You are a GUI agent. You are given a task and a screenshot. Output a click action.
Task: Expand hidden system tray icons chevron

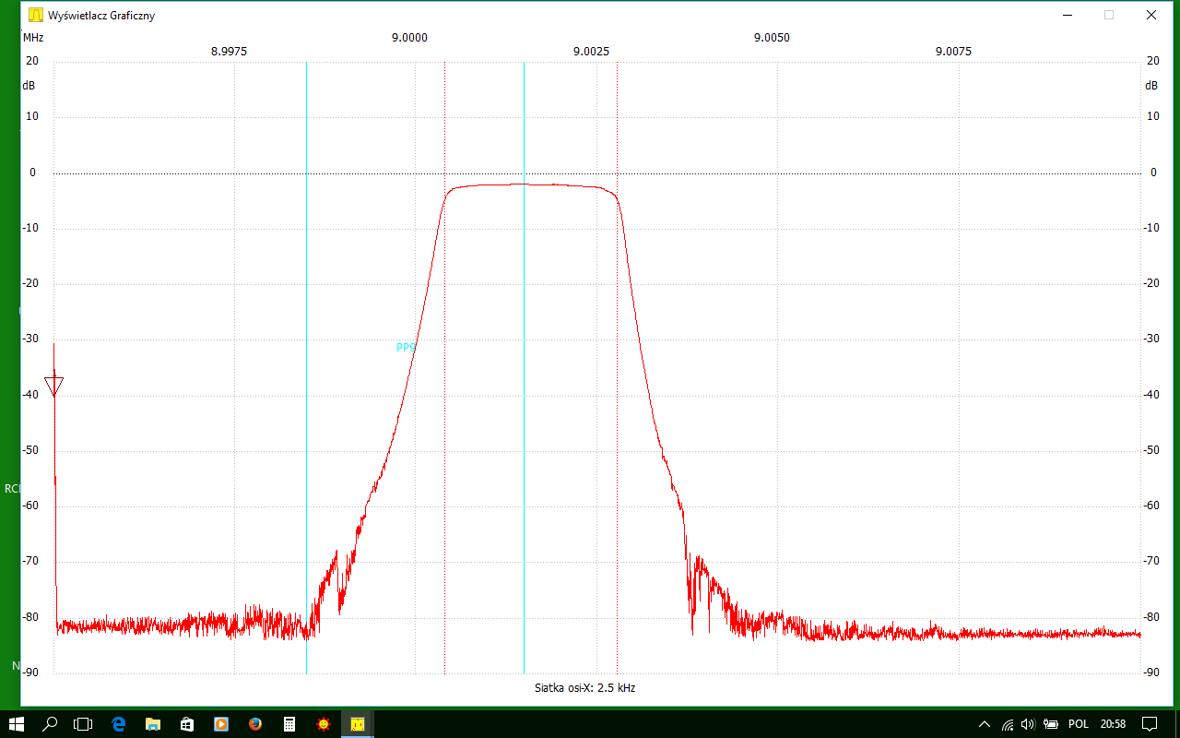pos(985,724)
